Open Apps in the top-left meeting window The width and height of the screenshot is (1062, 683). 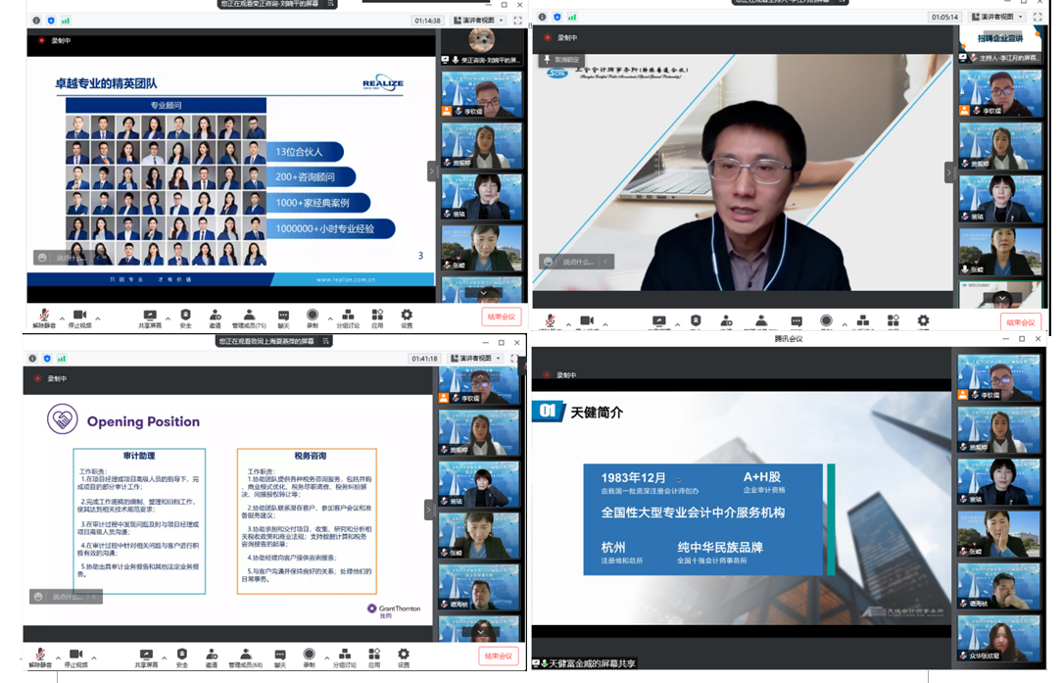pyautogui.click(x=377, y=317)
